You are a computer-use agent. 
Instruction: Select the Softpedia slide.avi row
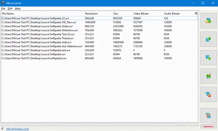pos(100,42)
